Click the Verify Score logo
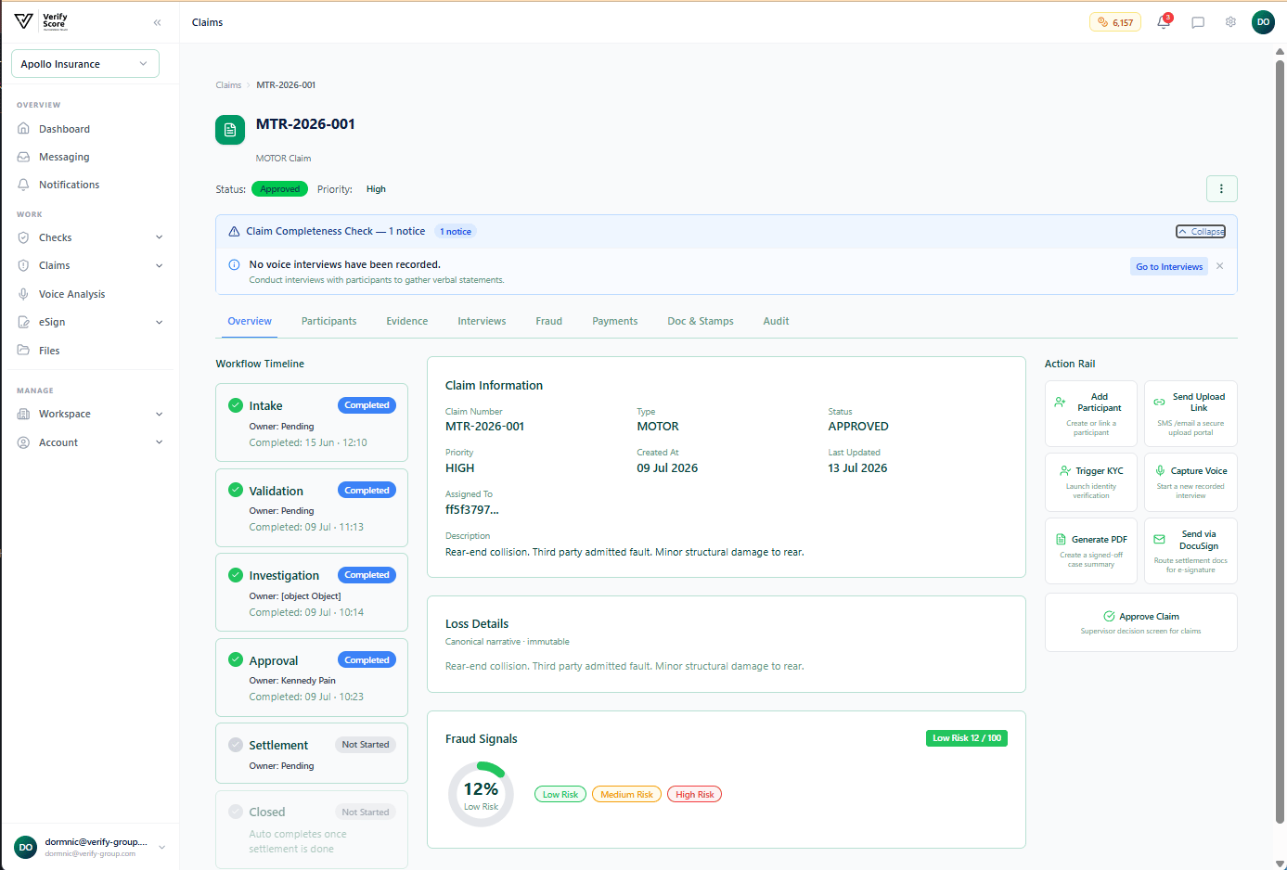 point(42,21)
